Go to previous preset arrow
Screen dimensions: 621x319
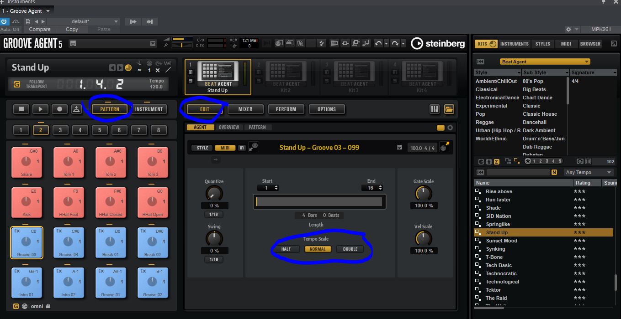[37, 21]
